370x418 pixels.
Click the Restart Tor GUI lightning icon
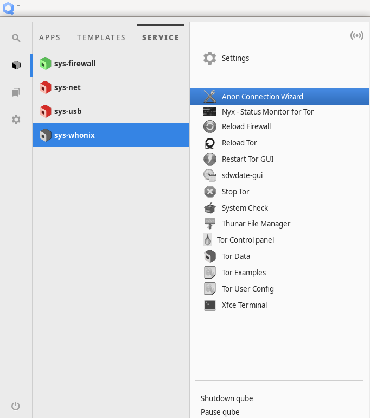(210, 159)
